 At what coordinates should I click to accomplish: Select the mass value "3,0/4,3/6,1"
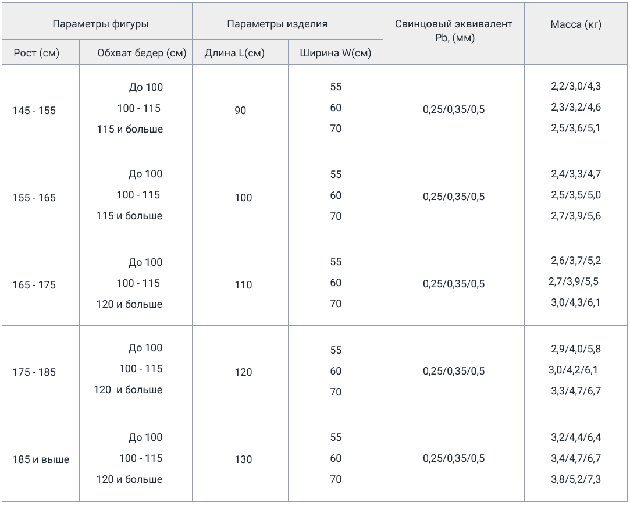tap(575, 302)
